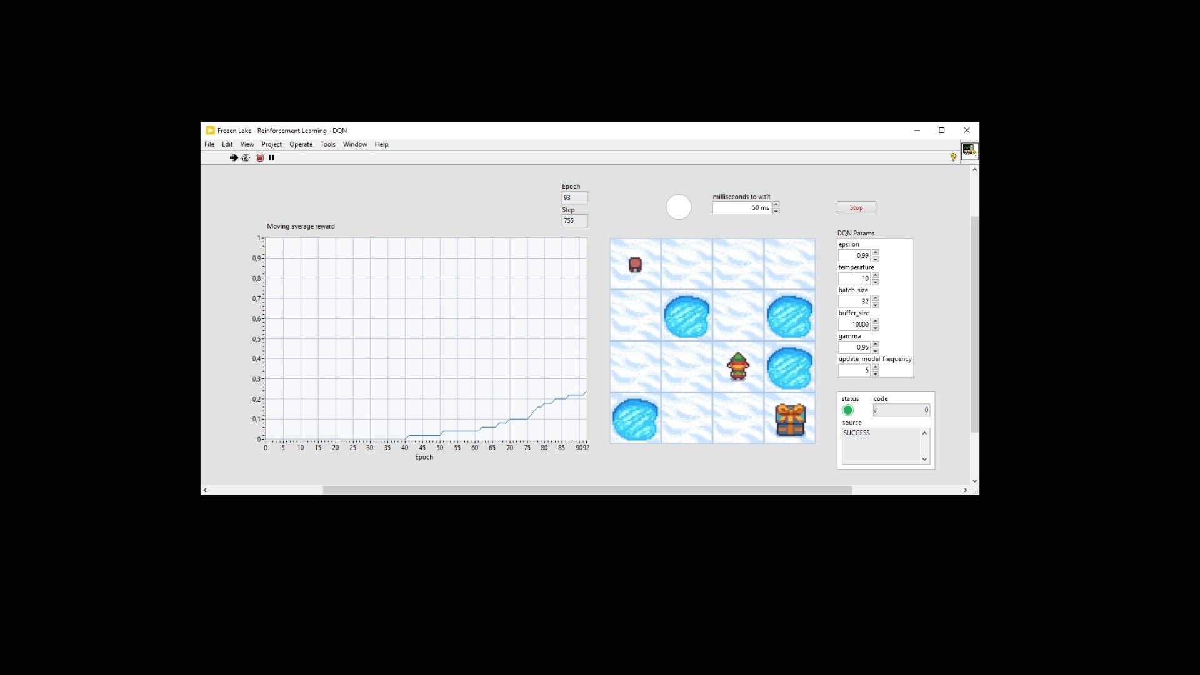
Task: Select the View menu item
Action: pyautogui.click(x=246, y=144)
